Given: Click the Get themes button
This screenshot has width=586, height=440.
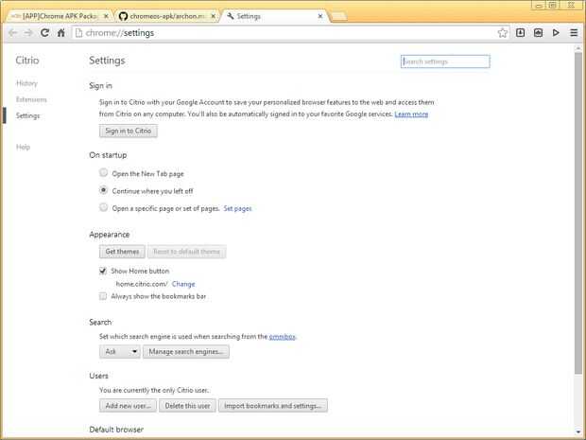Looking at the screenshot, I should 122,252.
